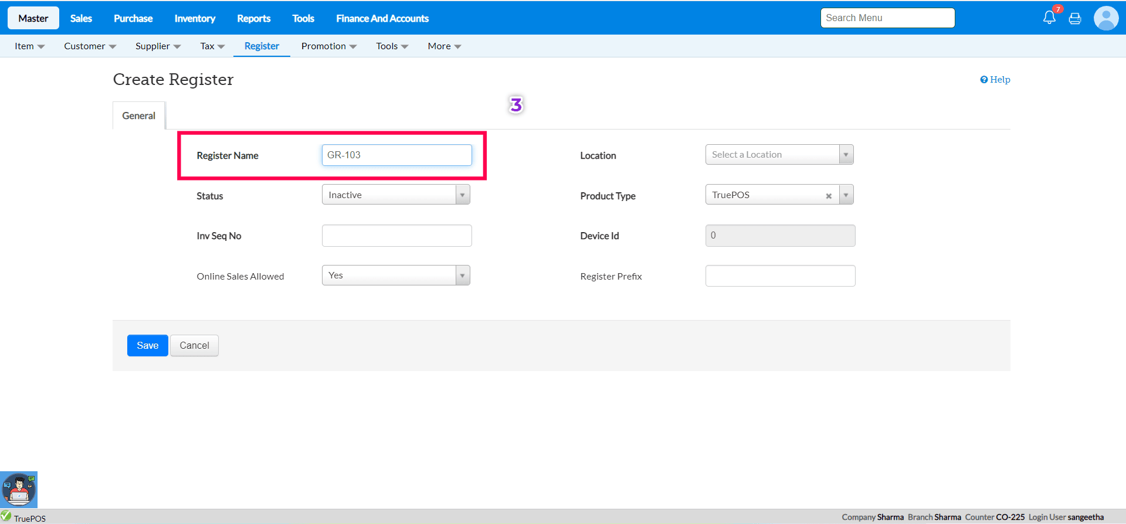Switch to the General tab
Viewport: 1126px width, 524px height.
click(139, 115)
